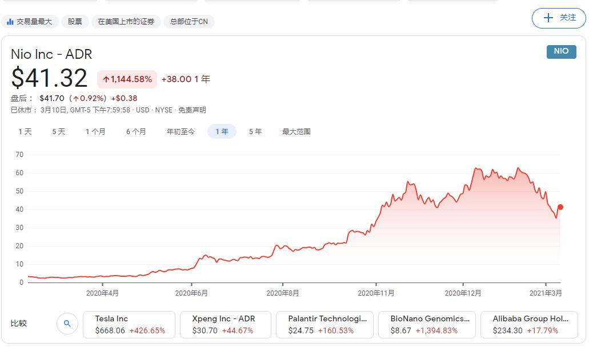Select the 年初至今 range option
Image resolution: width=589 pixels, height=351 pixels.
(x=180, y=131)
